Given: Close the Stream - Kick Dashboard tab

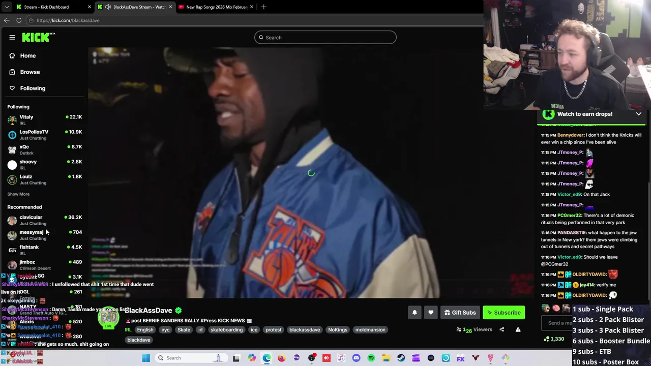Looking at the screenshot, I should (x=89, y=7).
